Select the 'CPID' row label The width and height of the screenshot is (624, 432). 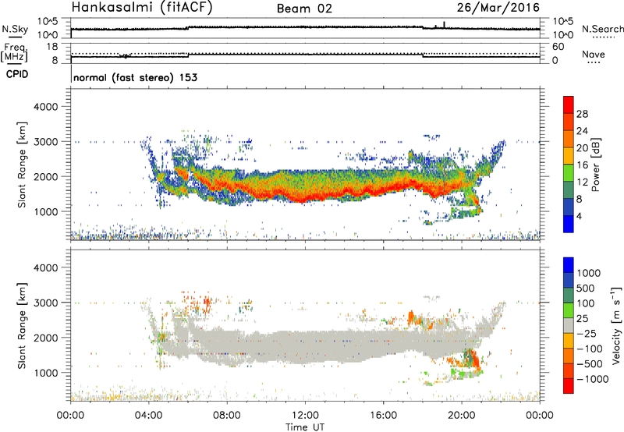coord(17,74)
